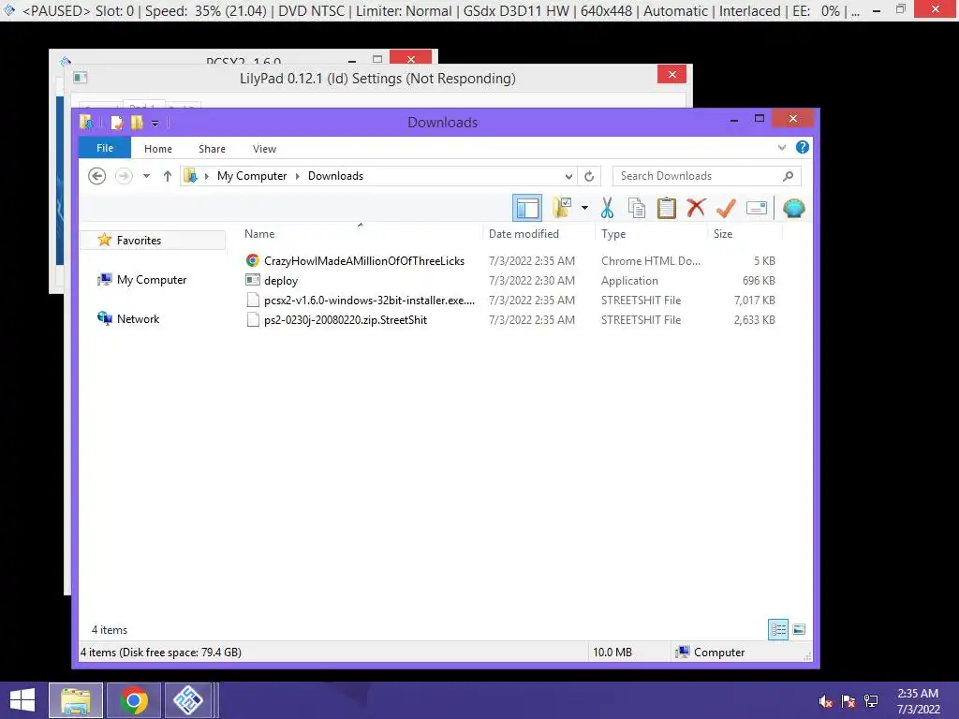Viewport: 959px width, 719px height.
Task: Expand the arrow after My Computer in path
Action: tap(297, 176)
